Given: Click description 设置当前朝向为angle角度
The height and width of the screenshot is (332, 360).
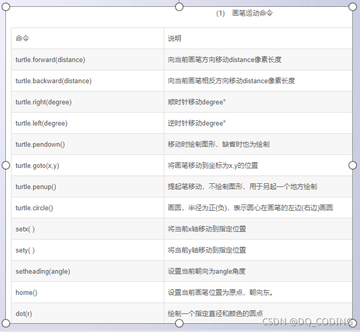Looking at the screenshot, I should 207,271.
